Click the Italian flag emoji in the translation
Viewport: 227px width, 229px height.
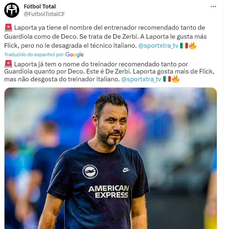[167, 79]
